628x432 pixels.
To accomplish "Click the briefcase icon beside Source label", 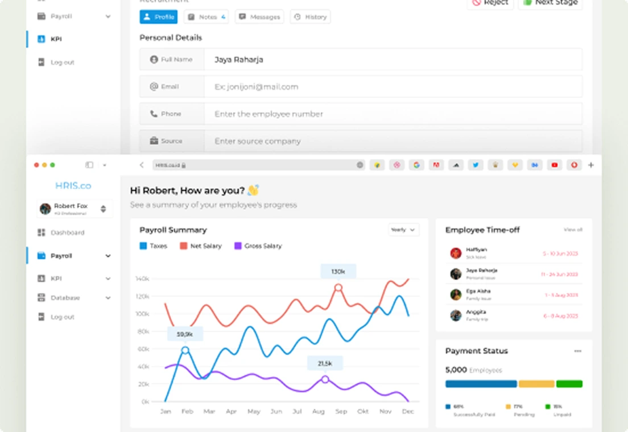I will click(x=154, y=141).
